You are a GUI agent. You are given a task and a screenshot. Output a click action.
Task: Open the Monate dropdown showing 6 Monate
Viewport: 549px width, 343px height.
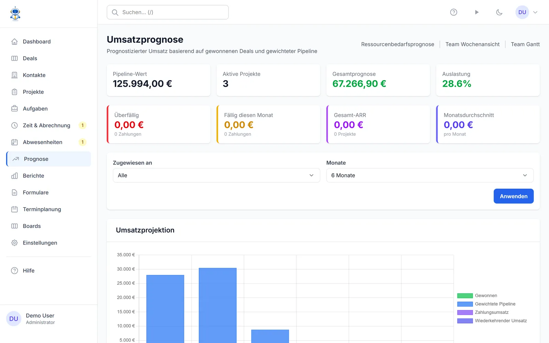[430, 175]
